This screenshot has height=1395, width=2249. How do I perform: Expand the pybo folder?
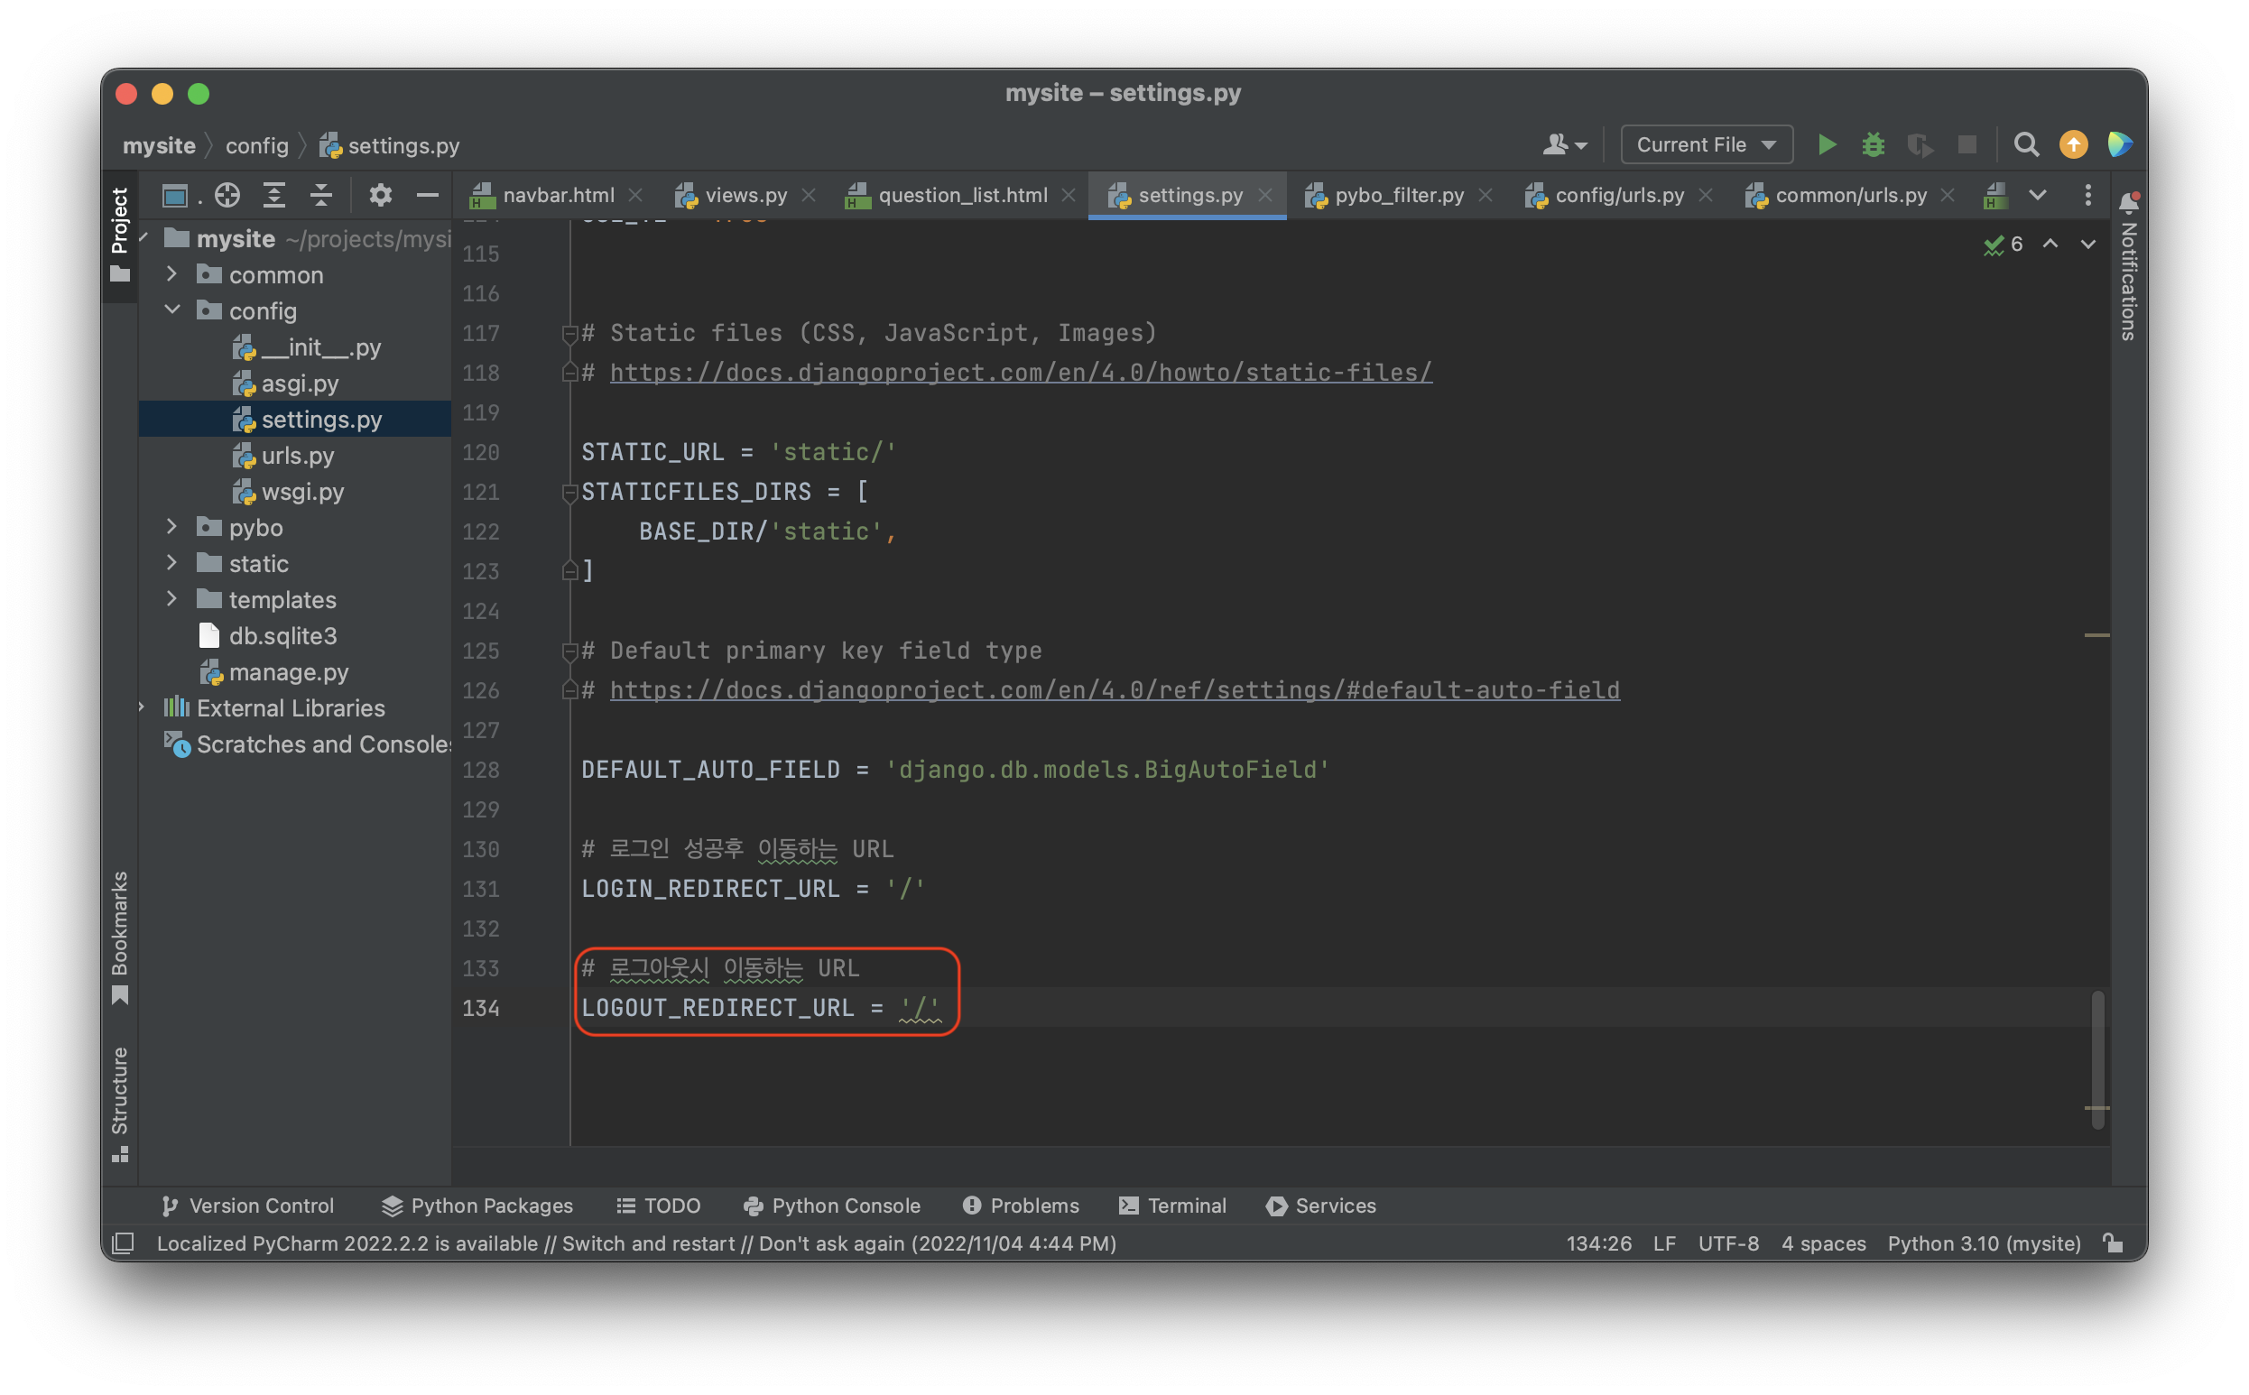point(171,527)
